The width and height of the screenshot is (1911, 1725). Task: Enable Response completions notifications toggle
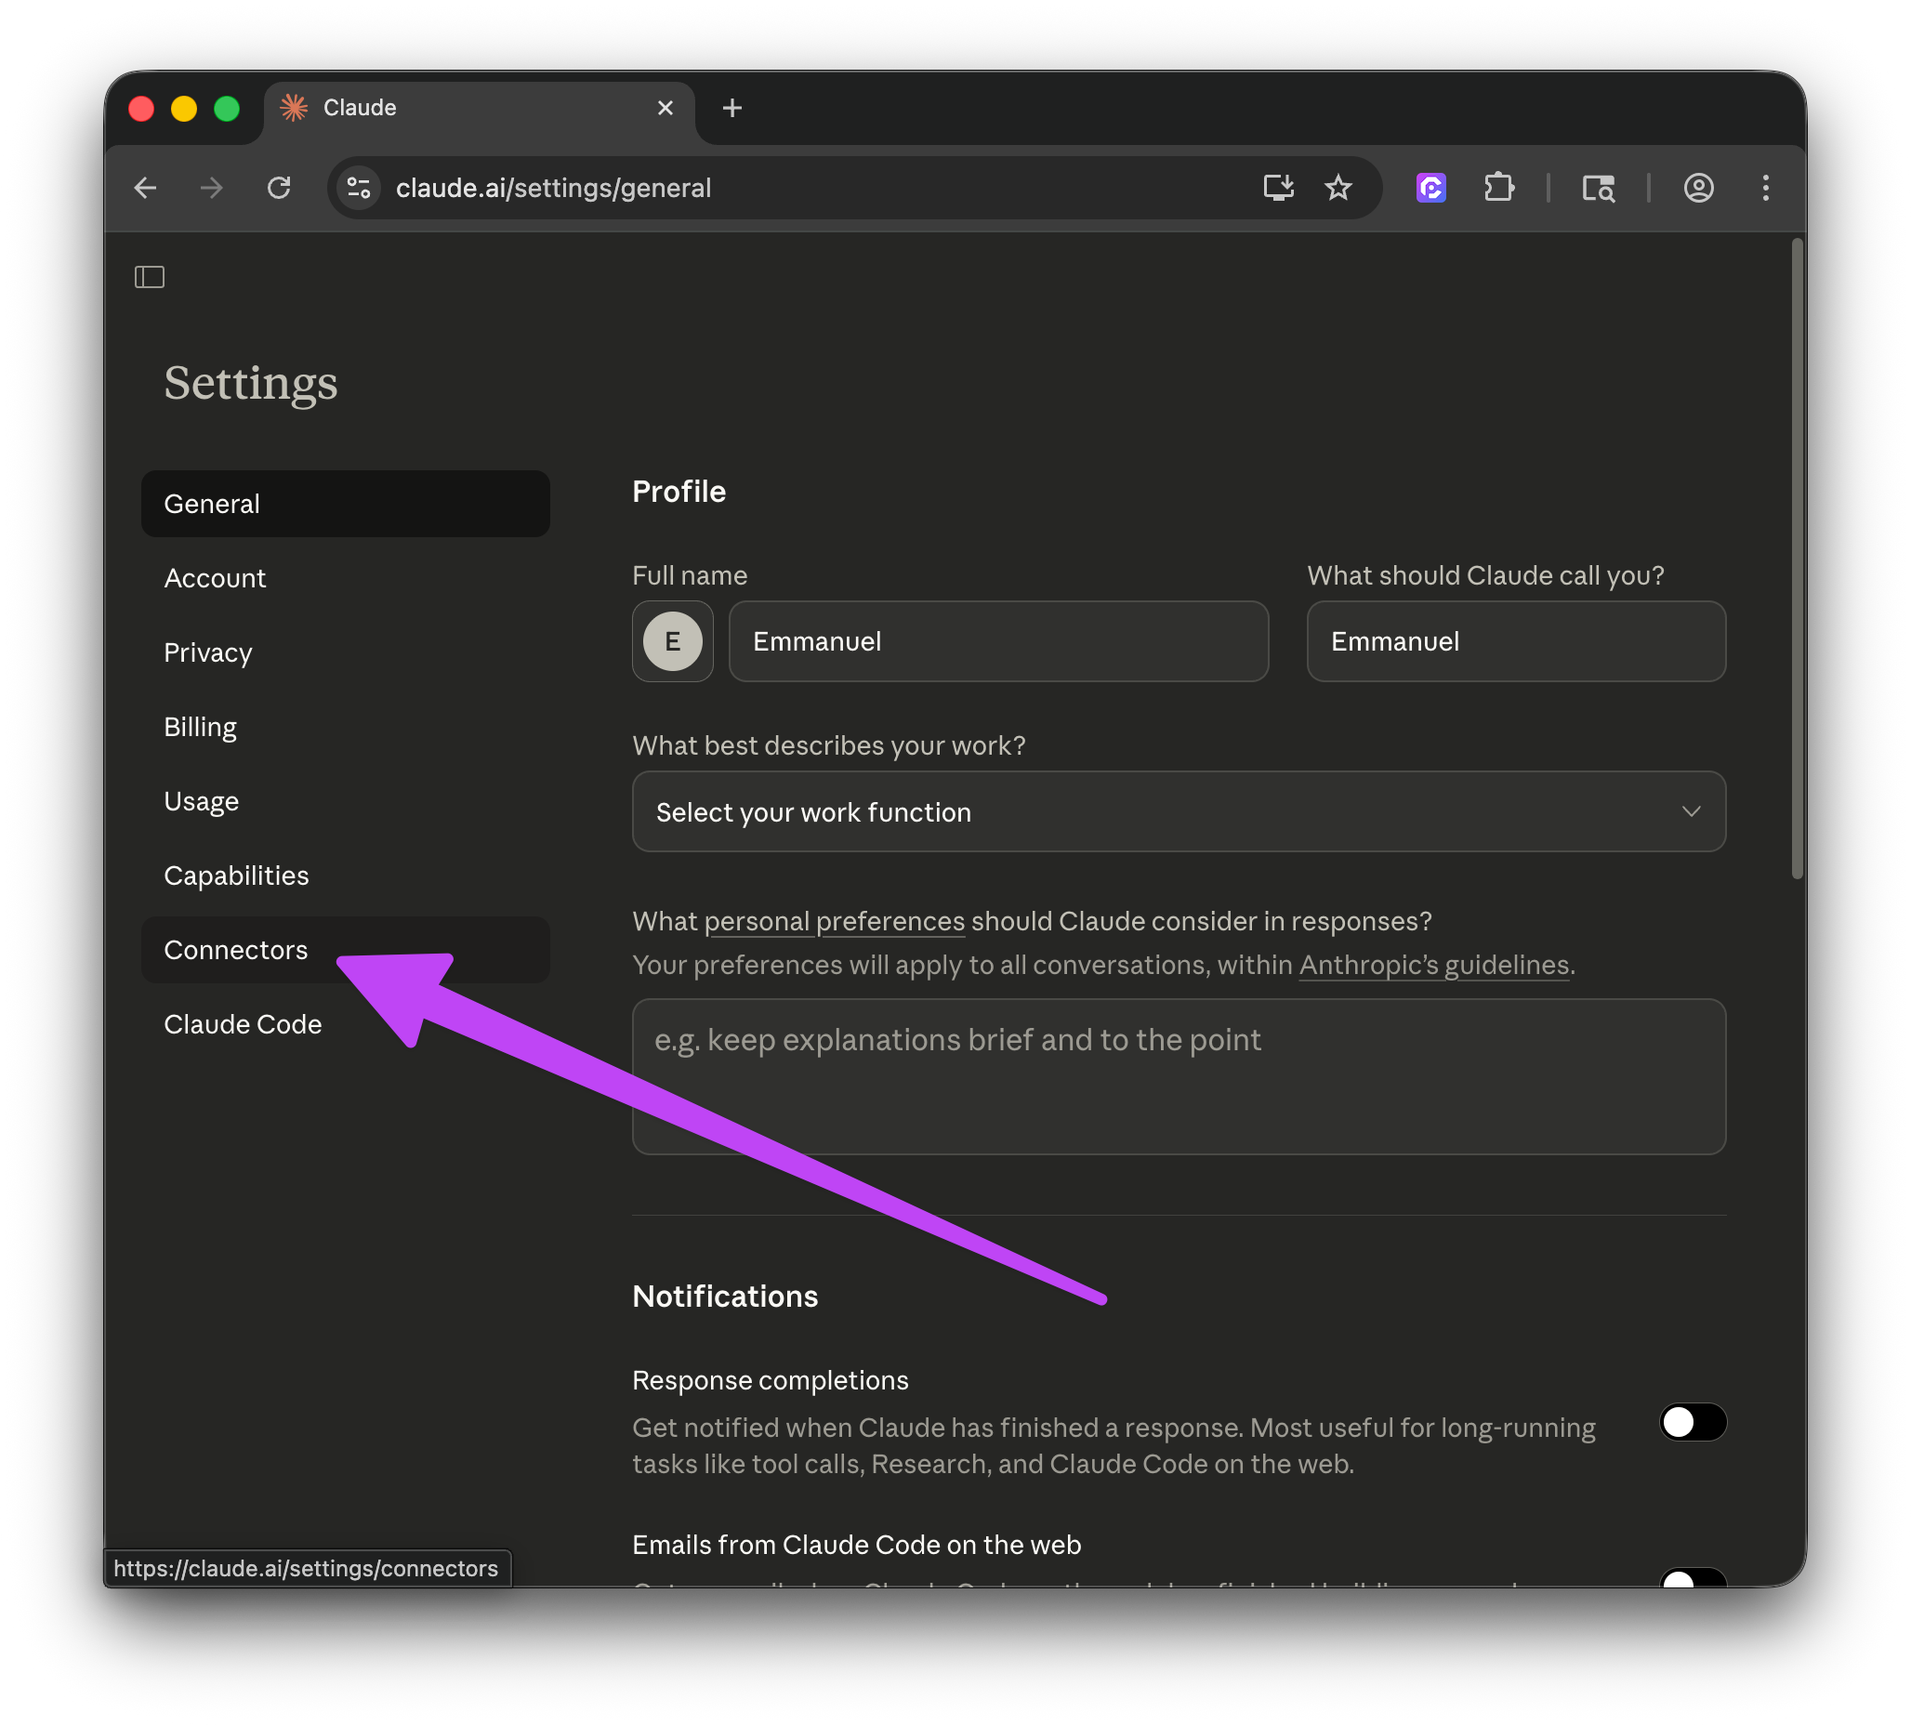(x=1692, y=1422)
